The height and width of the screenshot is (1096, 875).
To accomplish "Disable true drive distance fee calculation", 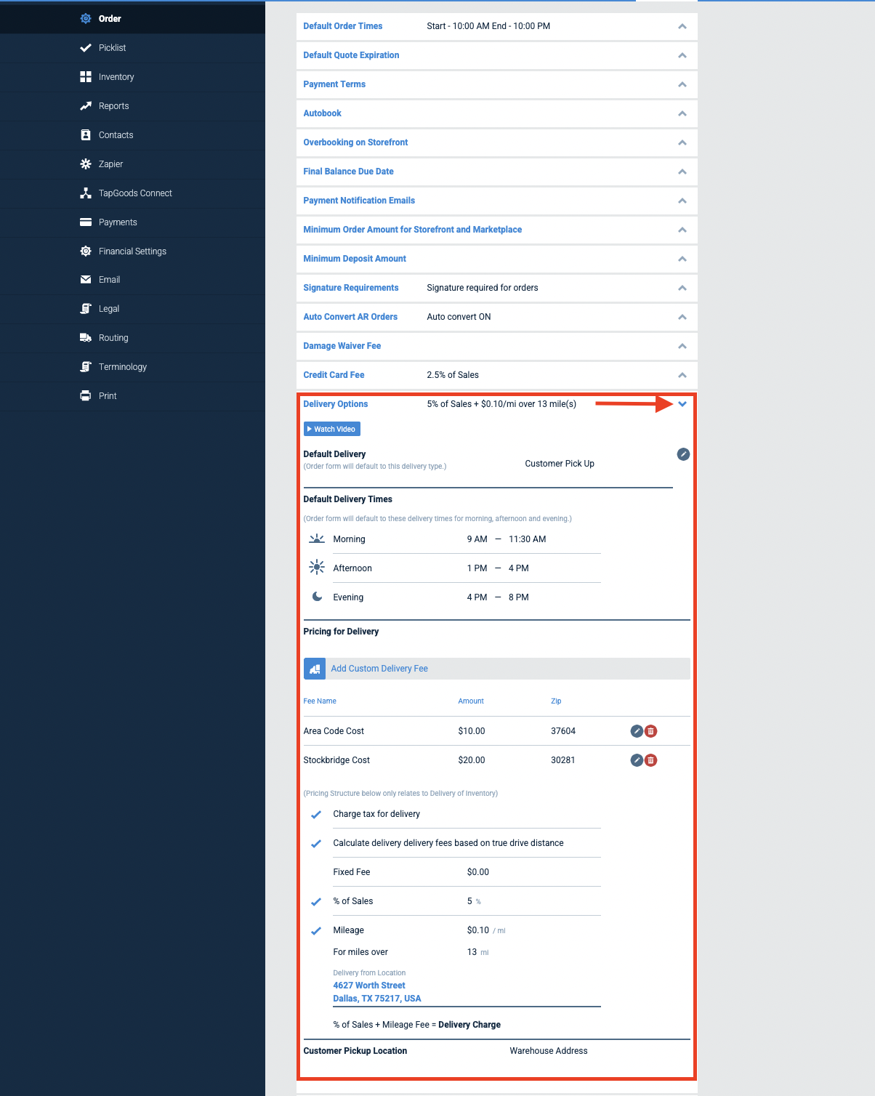I will [315, 843].
